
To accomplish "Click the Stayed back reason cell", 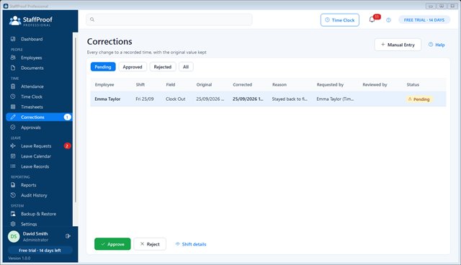I will (290, 99).
